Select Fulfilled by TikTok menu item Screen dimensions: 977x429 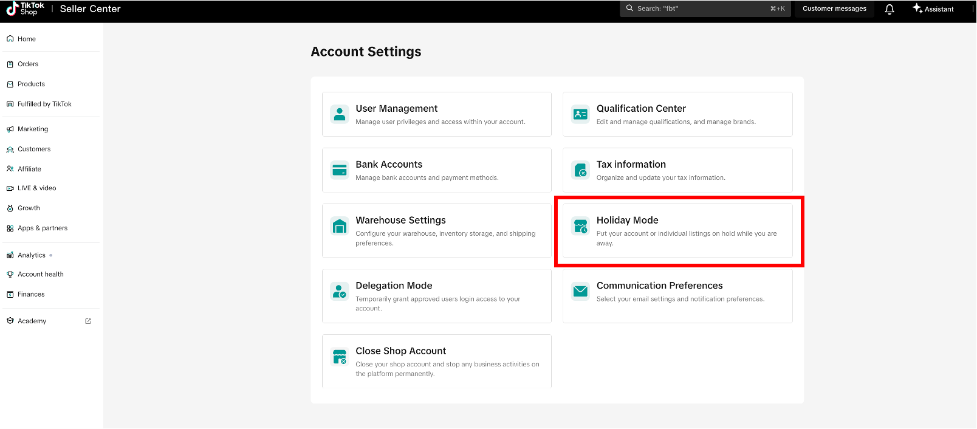(x=44, y=104)
